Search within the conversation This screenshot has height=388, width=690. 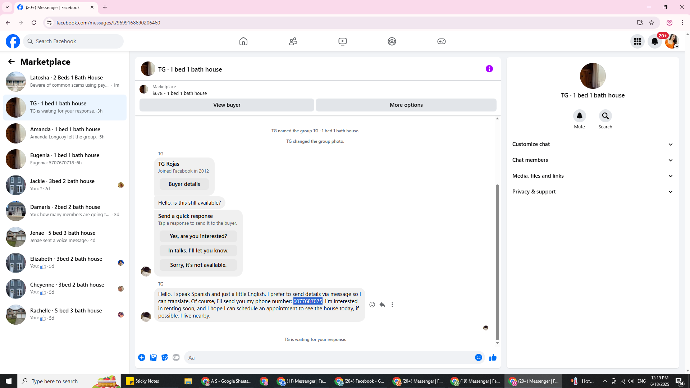pos(605,116)
